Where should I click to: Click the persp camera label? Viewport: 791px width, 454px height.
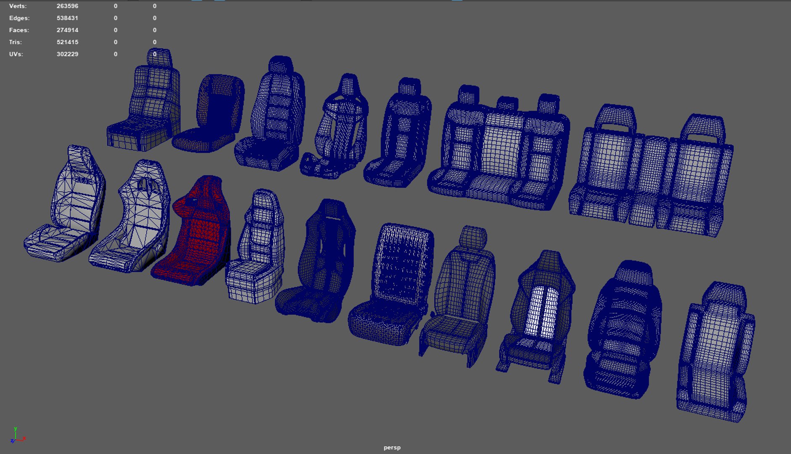click(x=392, y=448)
